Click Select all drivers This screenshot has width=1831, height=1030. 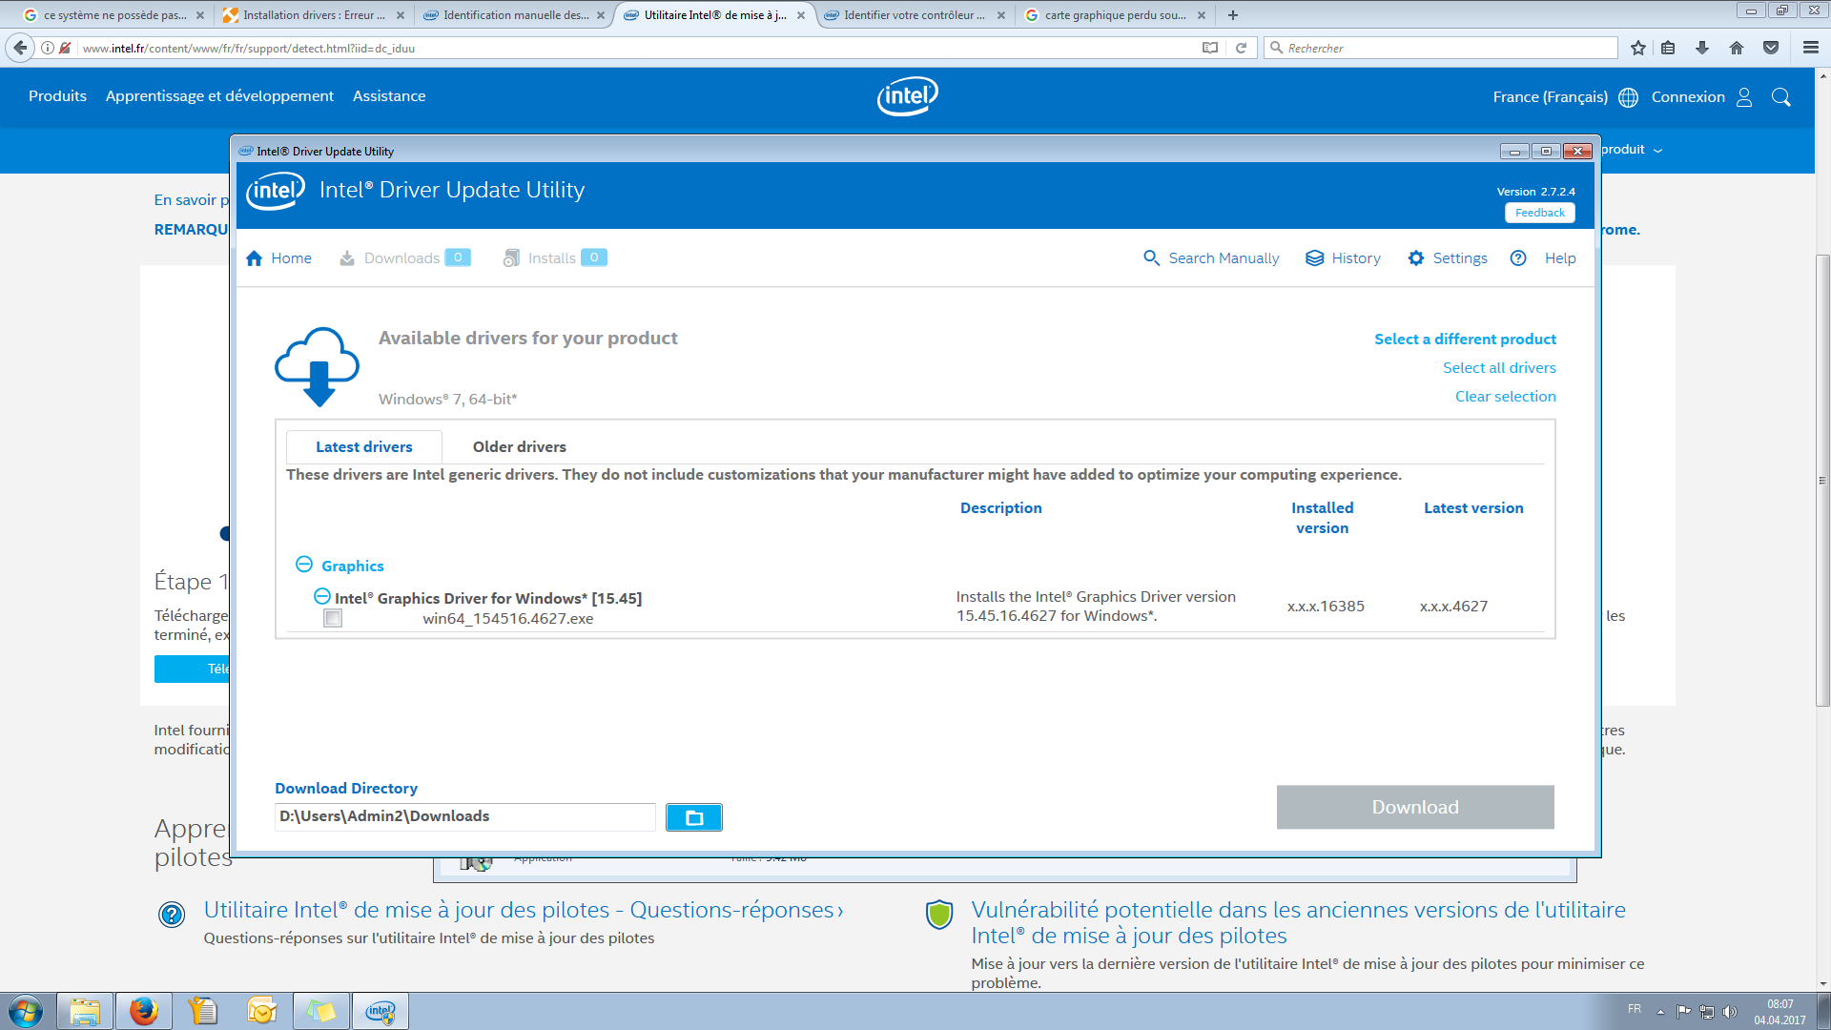(x=1499, y=368)
